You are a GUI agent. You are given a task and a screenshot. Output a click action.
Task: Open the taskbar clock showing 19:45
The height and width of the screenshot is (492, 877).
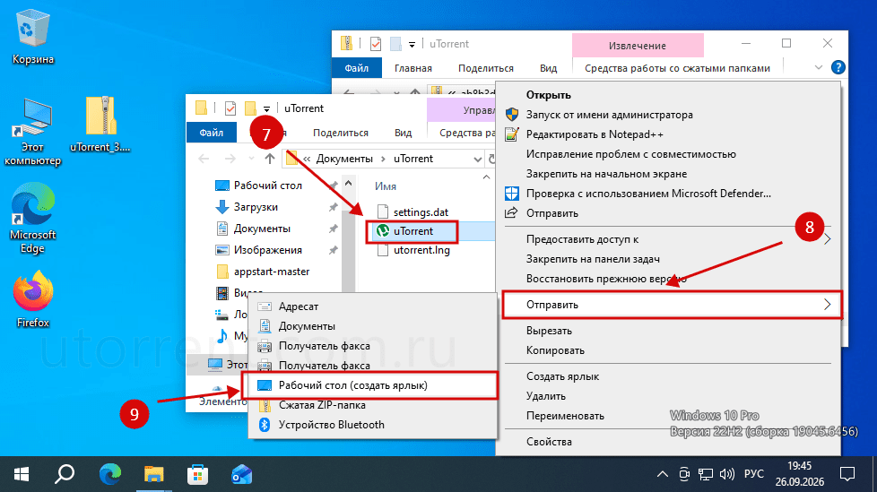click(x=799, y=473)
